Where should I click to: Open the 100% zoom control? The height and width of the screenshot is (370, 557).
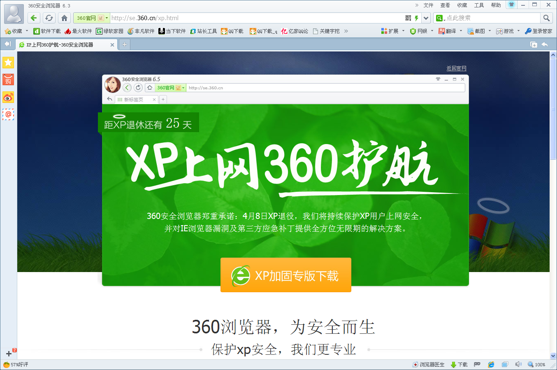coord(537,365)
